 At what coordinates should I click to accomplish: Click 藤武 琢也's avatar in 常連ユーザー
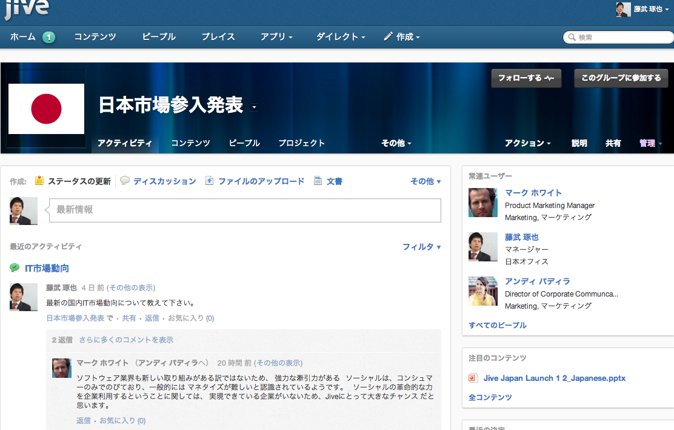(482, 247)
